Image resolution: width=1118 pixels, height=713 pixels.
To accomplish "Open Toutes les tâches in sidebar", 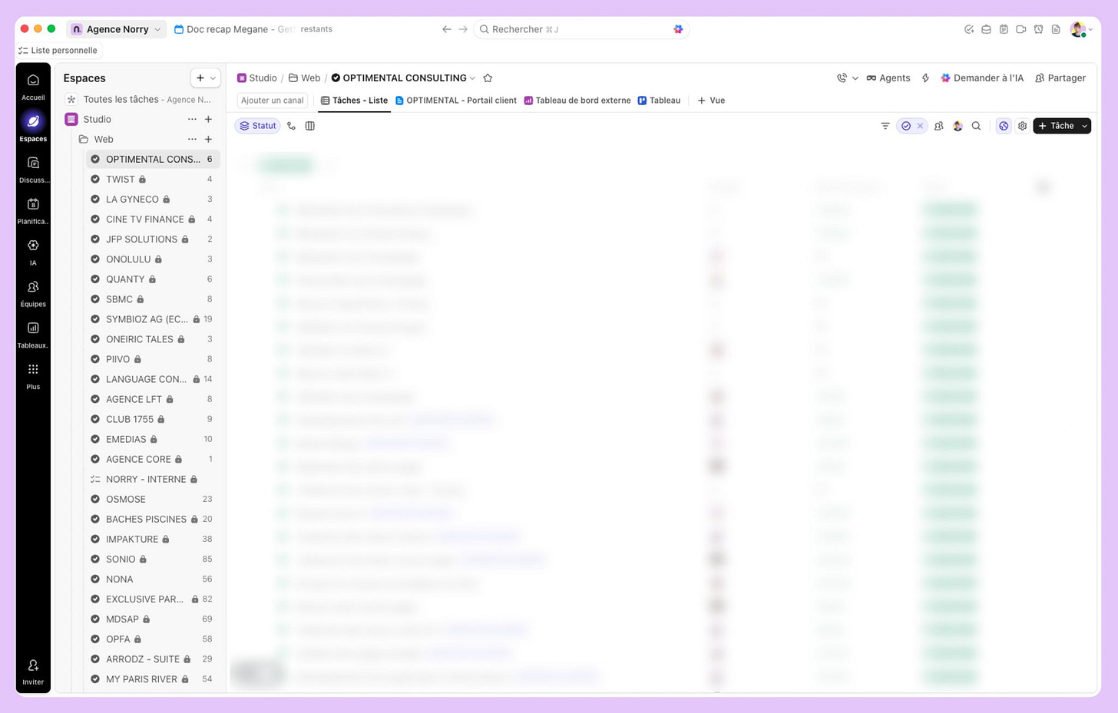I will click(137, 99).
